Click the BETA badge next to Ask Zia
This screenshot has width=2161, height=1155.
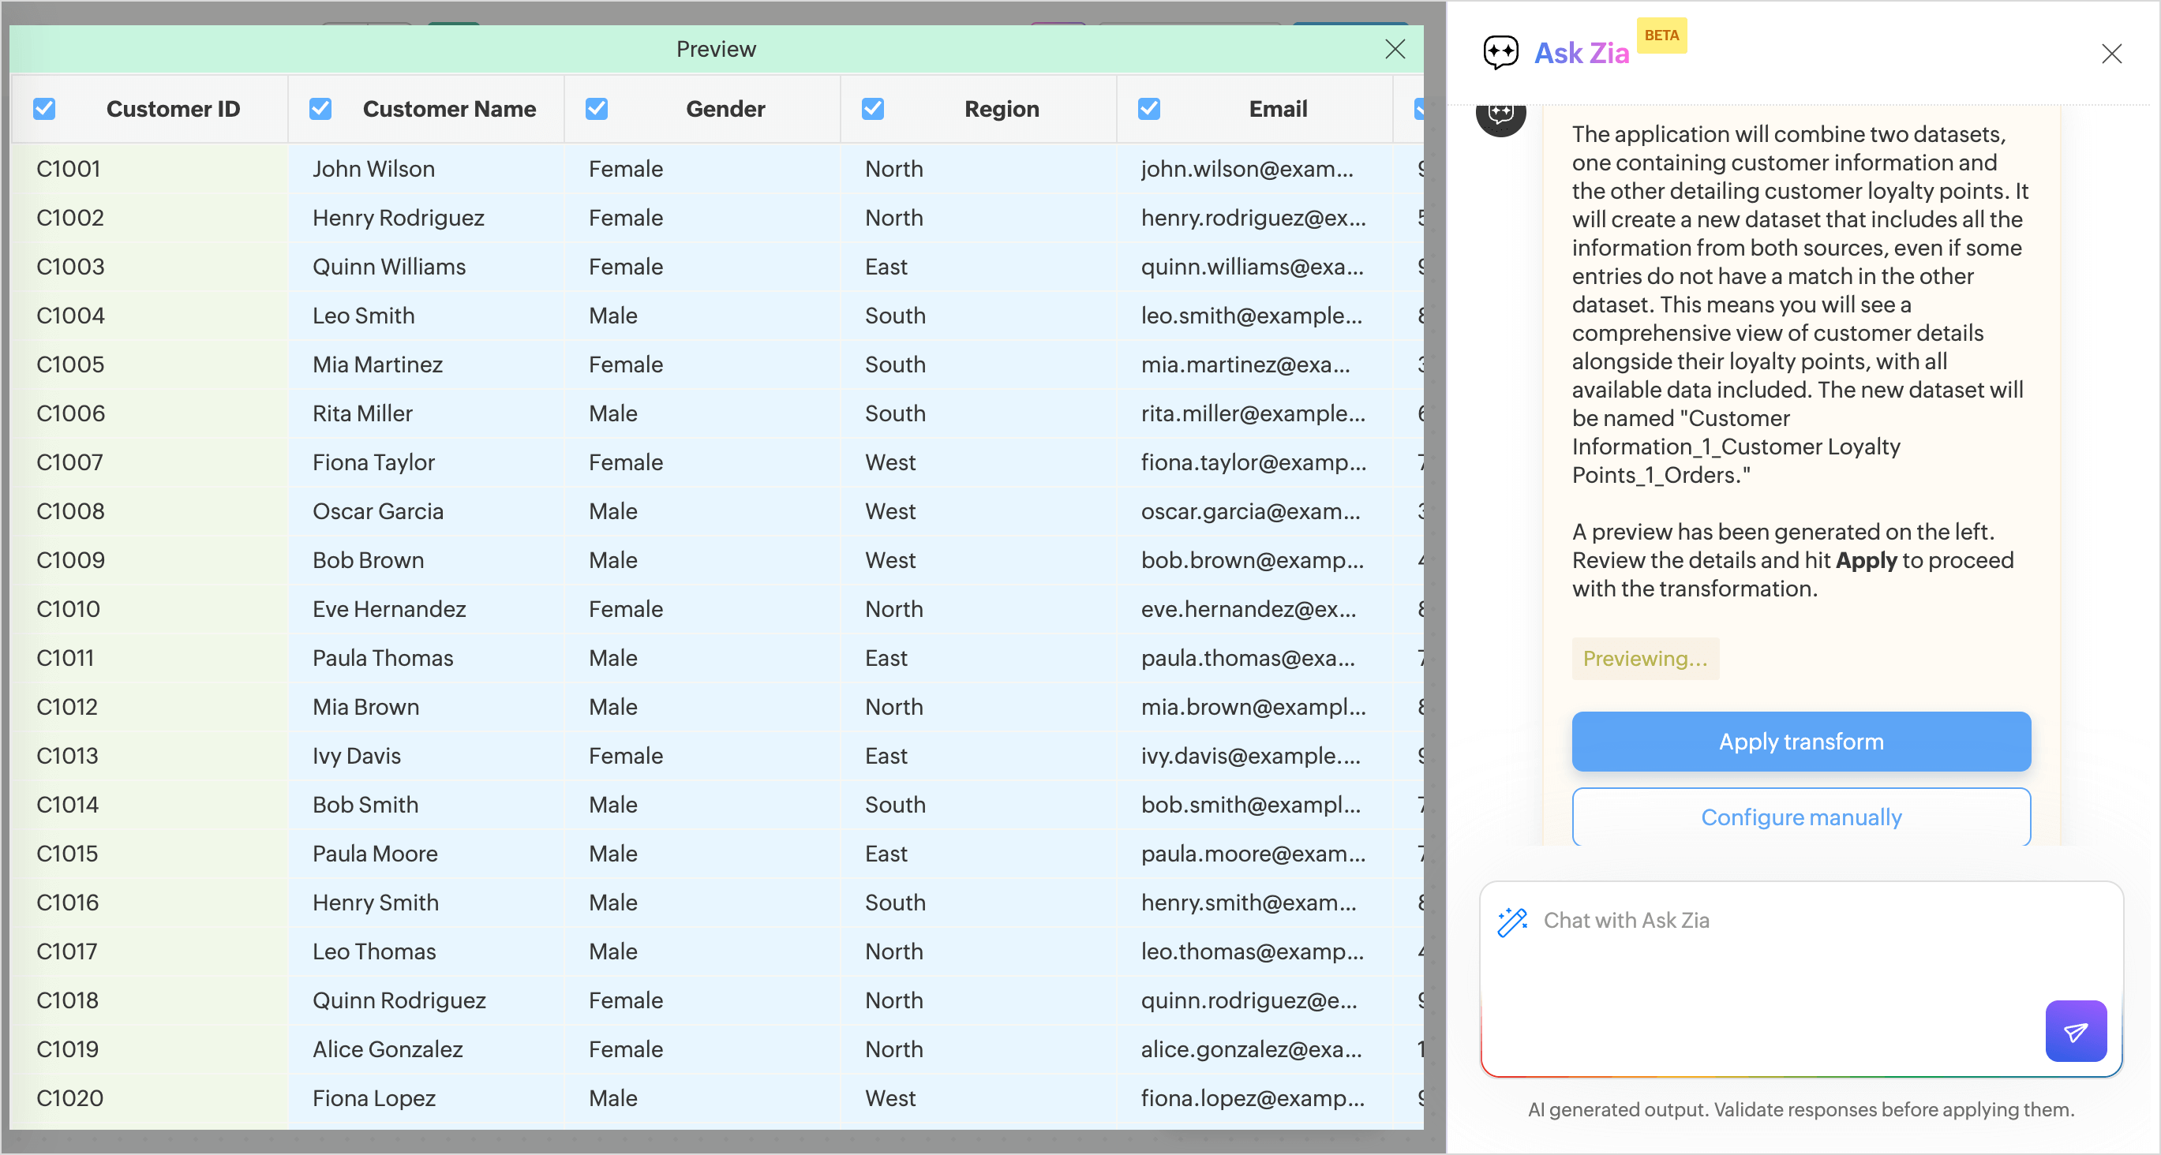click(1661, 36)
